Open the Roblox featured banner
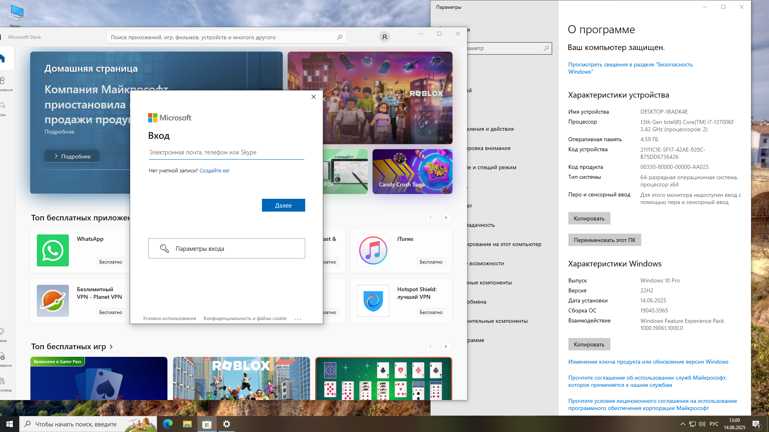769x432 pixels. 370,98
